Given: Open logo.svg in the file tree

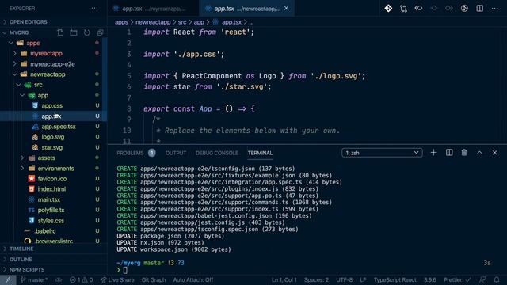Looking at the screenshot, I should tap(53, 137).
